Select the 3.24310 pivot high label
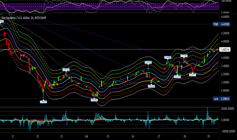 click(66, 69)
